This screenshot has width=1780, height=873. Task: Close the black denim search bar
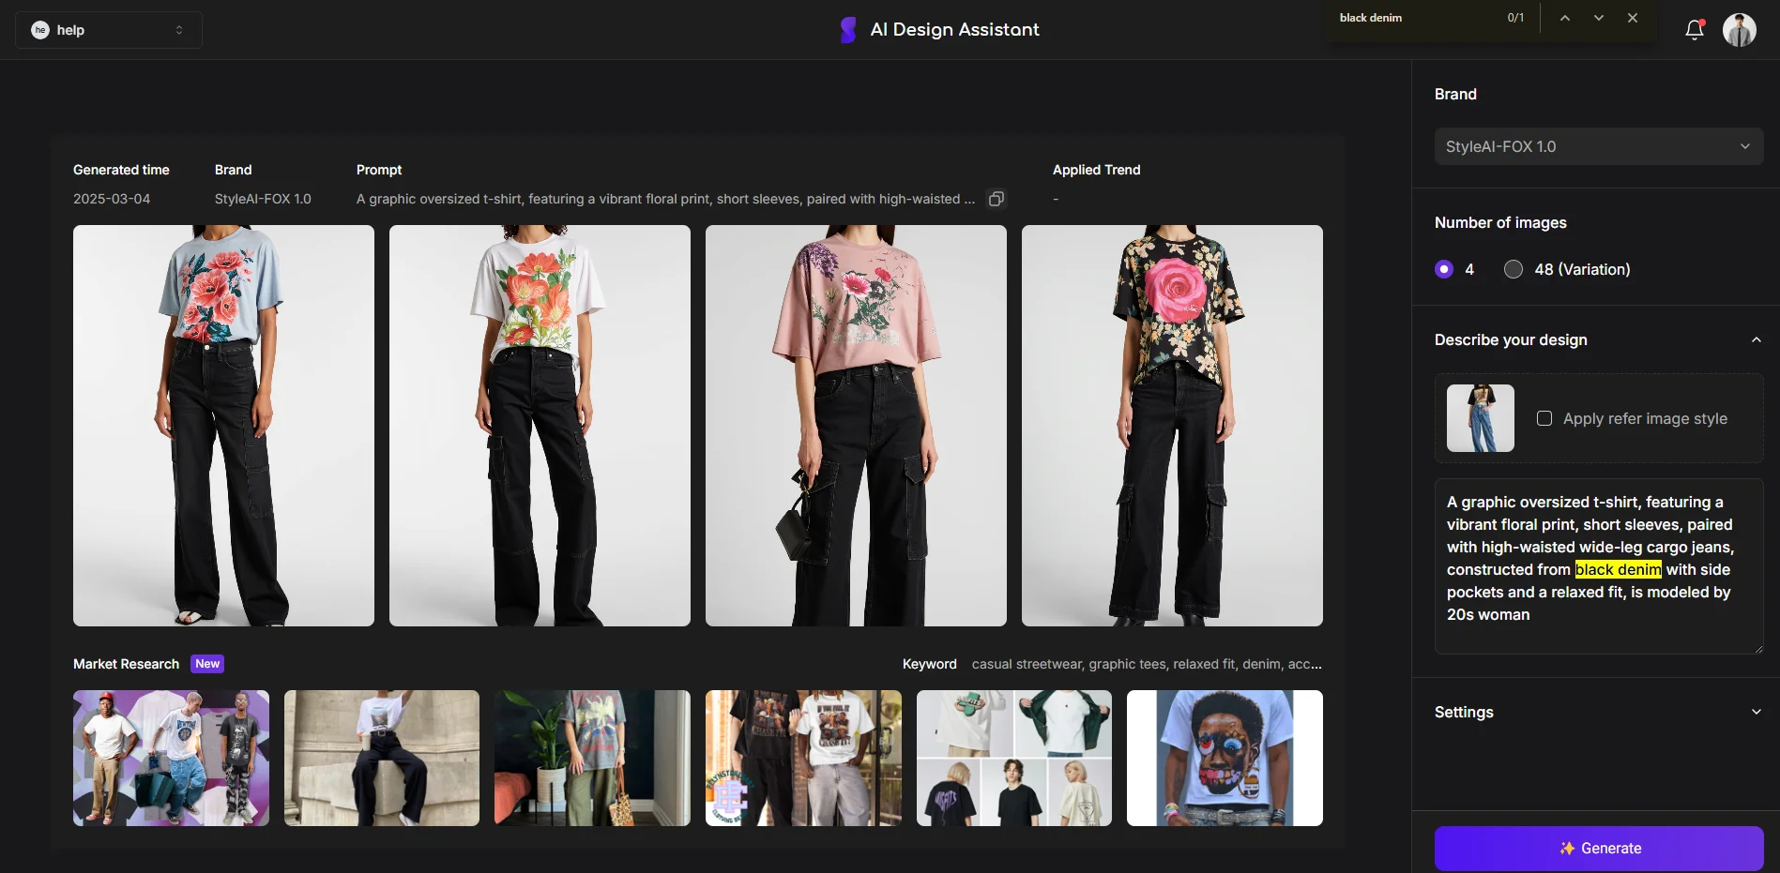click(1632, 17)
